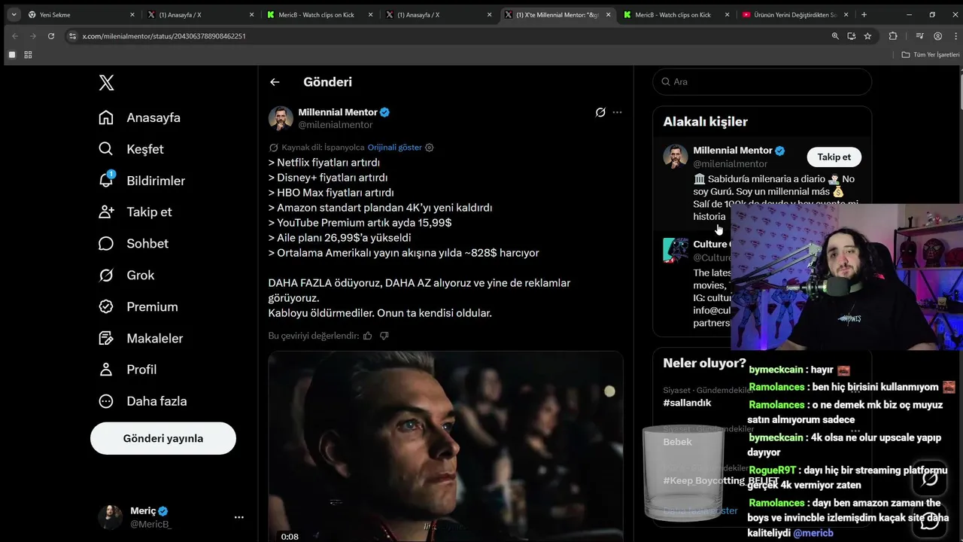Open Sohbet chat section
The width and height of the screenshot is (963, 542).
coord(133,244)
